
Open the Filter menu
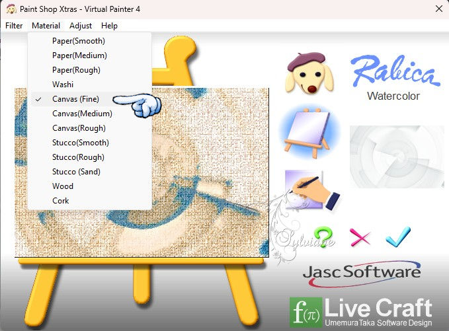14,26
